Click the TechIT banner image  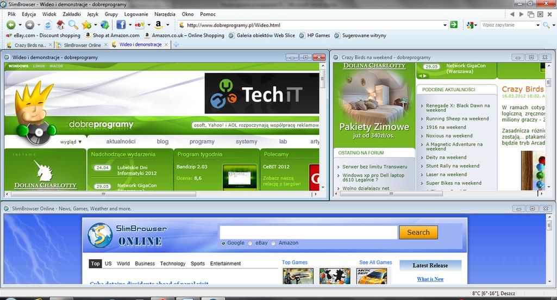coord(262,93)
